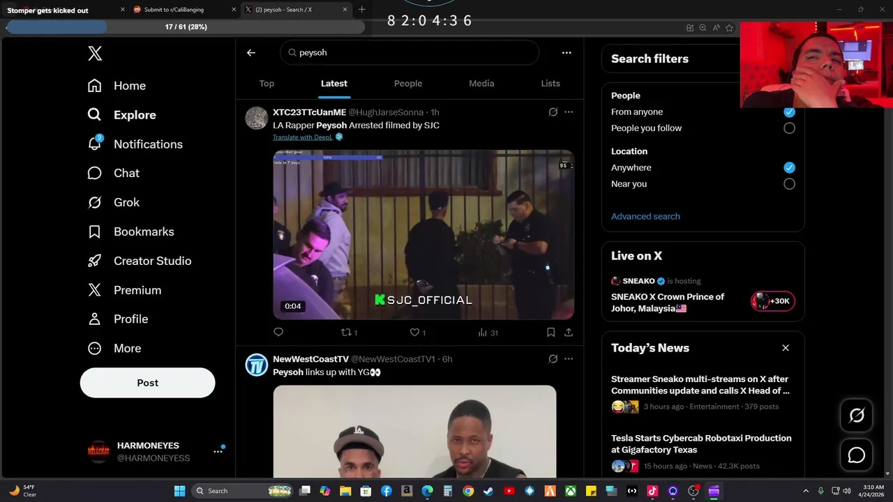Go back with the left arrow
Screen dimensions: 893x502
(x=251, y=52)
